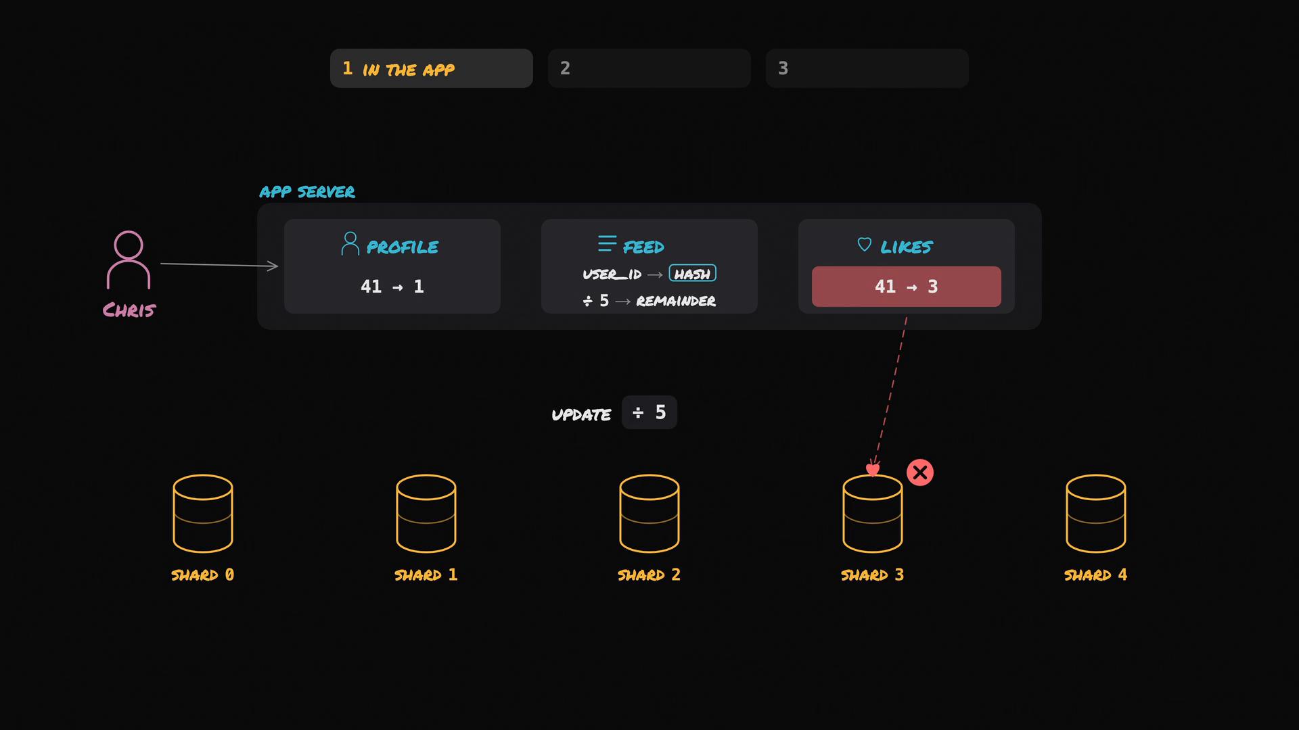Image resolution: width=1299 pixels, height=730 pixels.
Task: Click the Shard 4 database cylinder
Action: click(1096, 513)
